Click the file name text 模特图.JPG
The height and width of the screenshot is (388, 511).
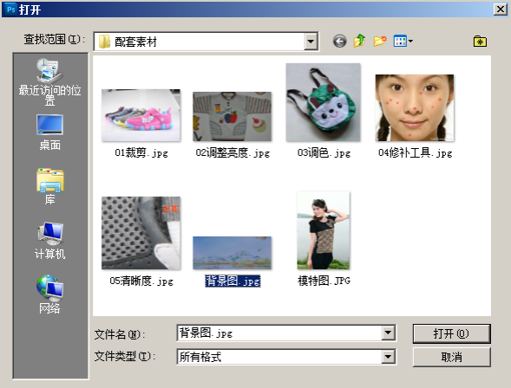(324, 281)
